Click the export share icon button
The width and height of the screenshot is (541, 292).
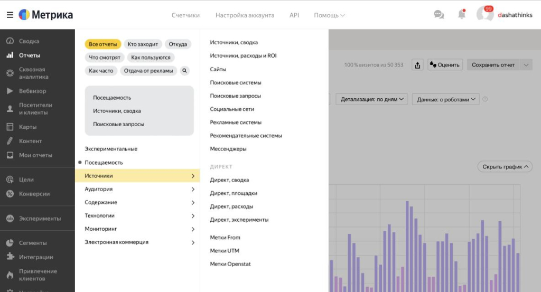[417, 65]
